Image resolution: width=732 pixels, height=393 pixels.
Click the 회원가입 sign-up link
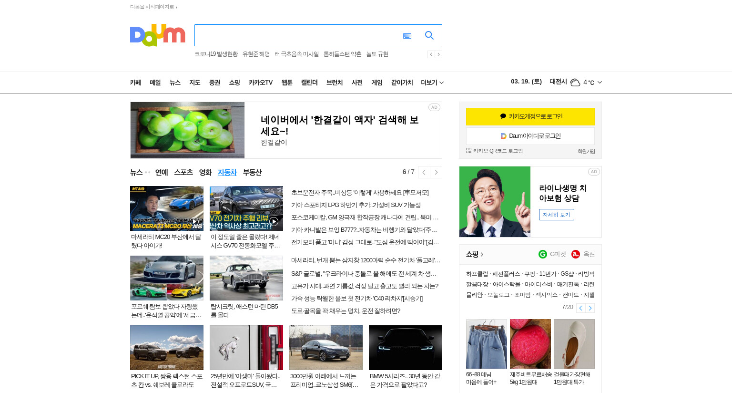(x=586, y=151)
